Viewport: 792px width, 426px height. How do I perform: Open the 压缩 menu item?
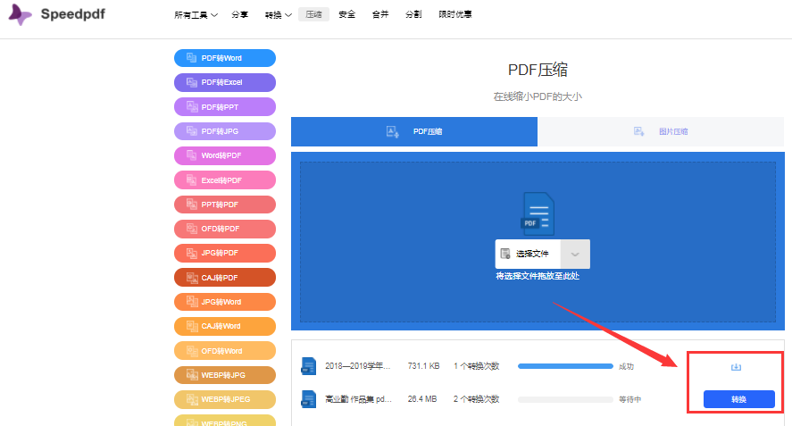313,14
